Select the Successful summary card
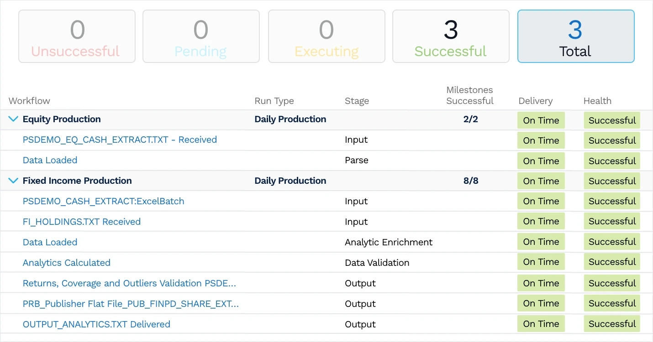 (450, 36)
